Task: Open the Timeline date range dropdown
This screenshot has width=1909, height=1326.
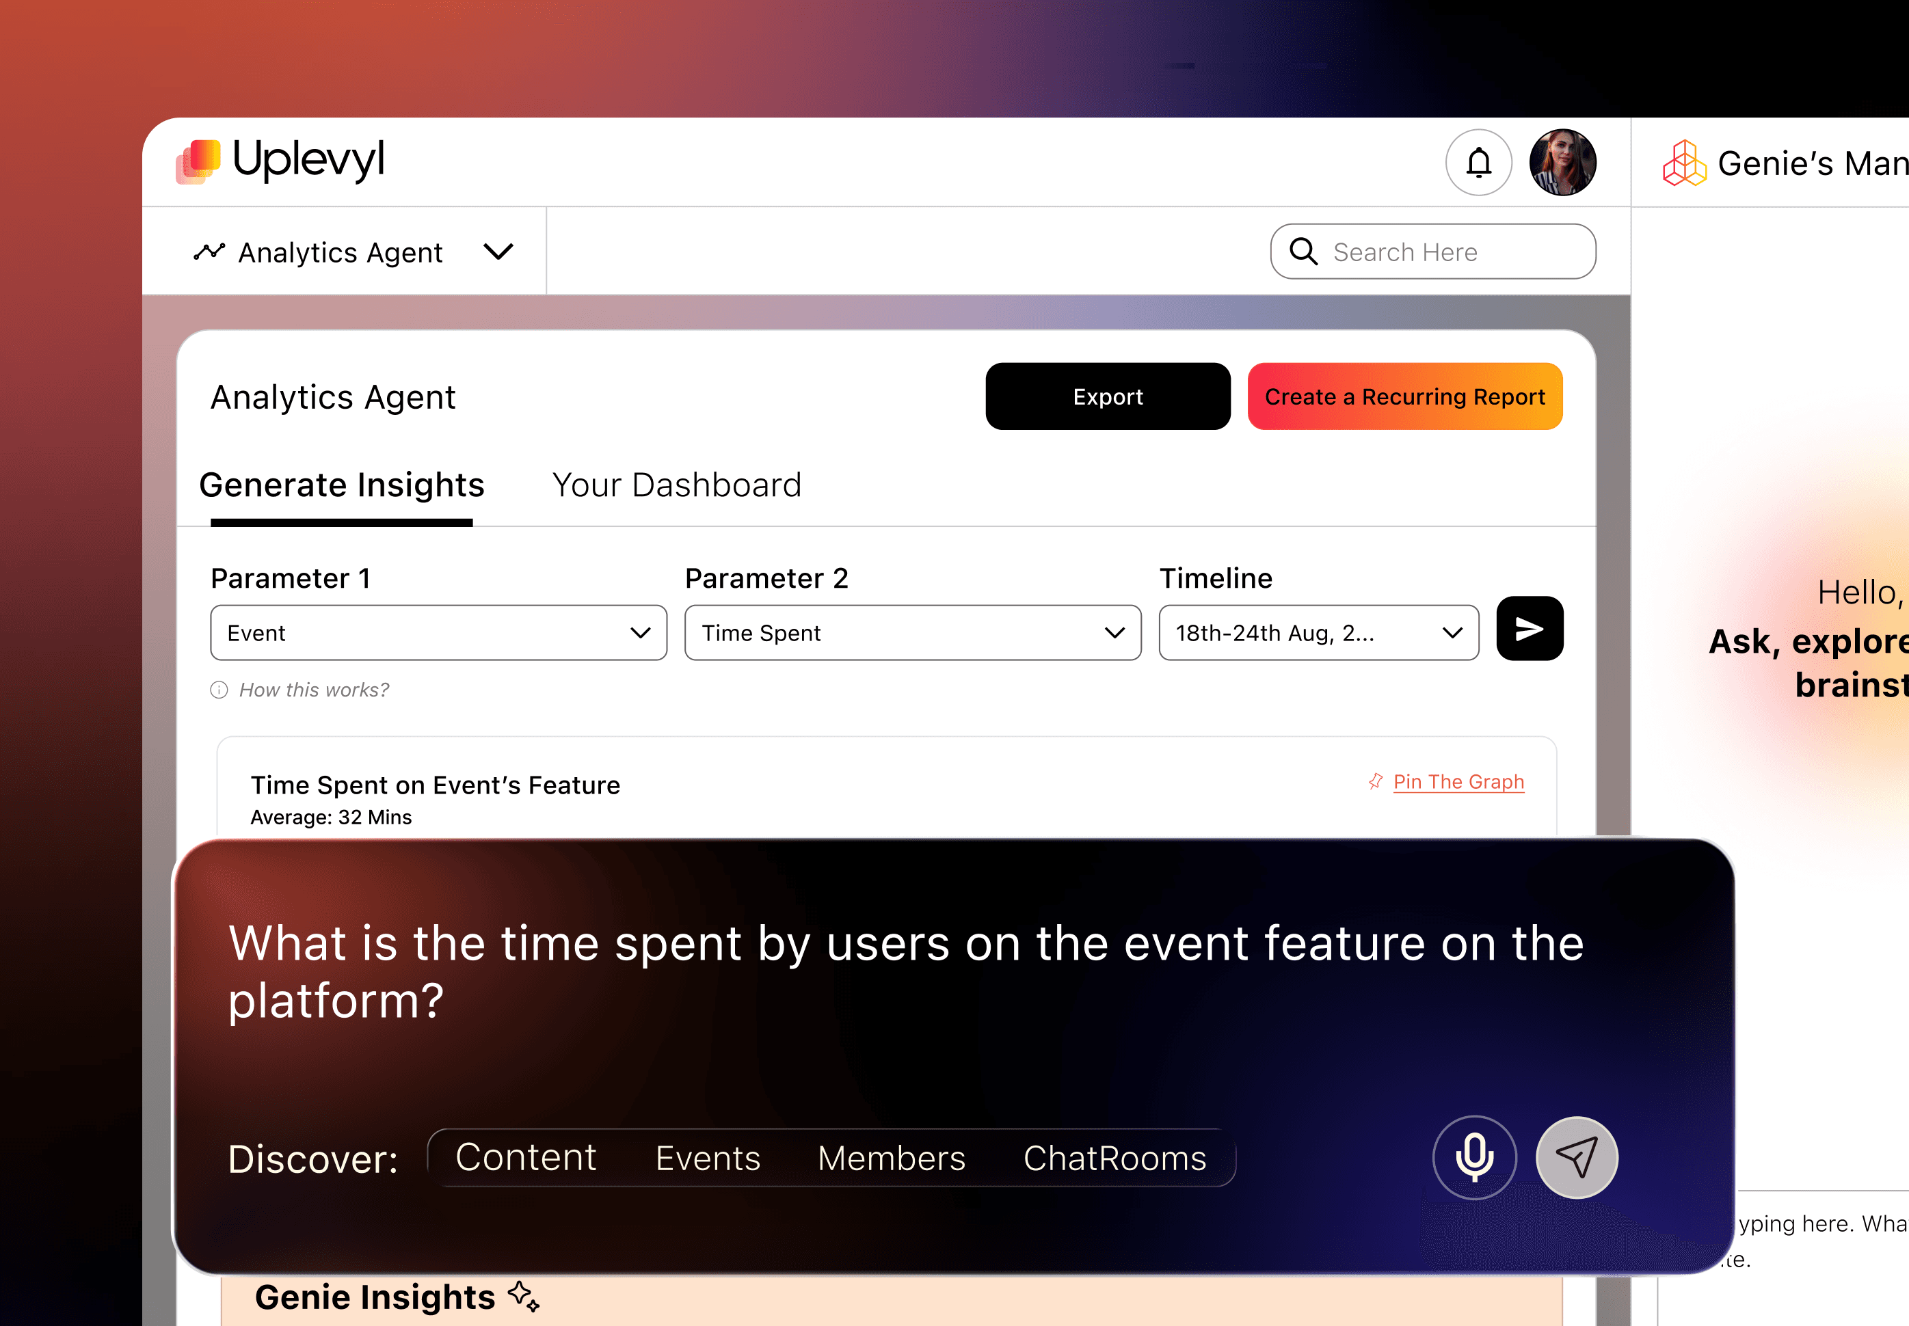Action: (x=1318, y=633)
